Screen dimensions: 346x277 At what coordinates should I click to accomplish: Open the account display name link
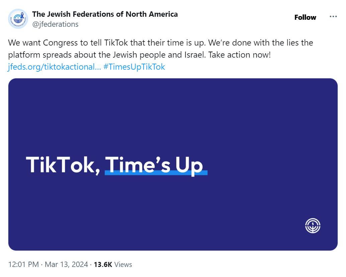pyautogui.click(x=105, y=14)
